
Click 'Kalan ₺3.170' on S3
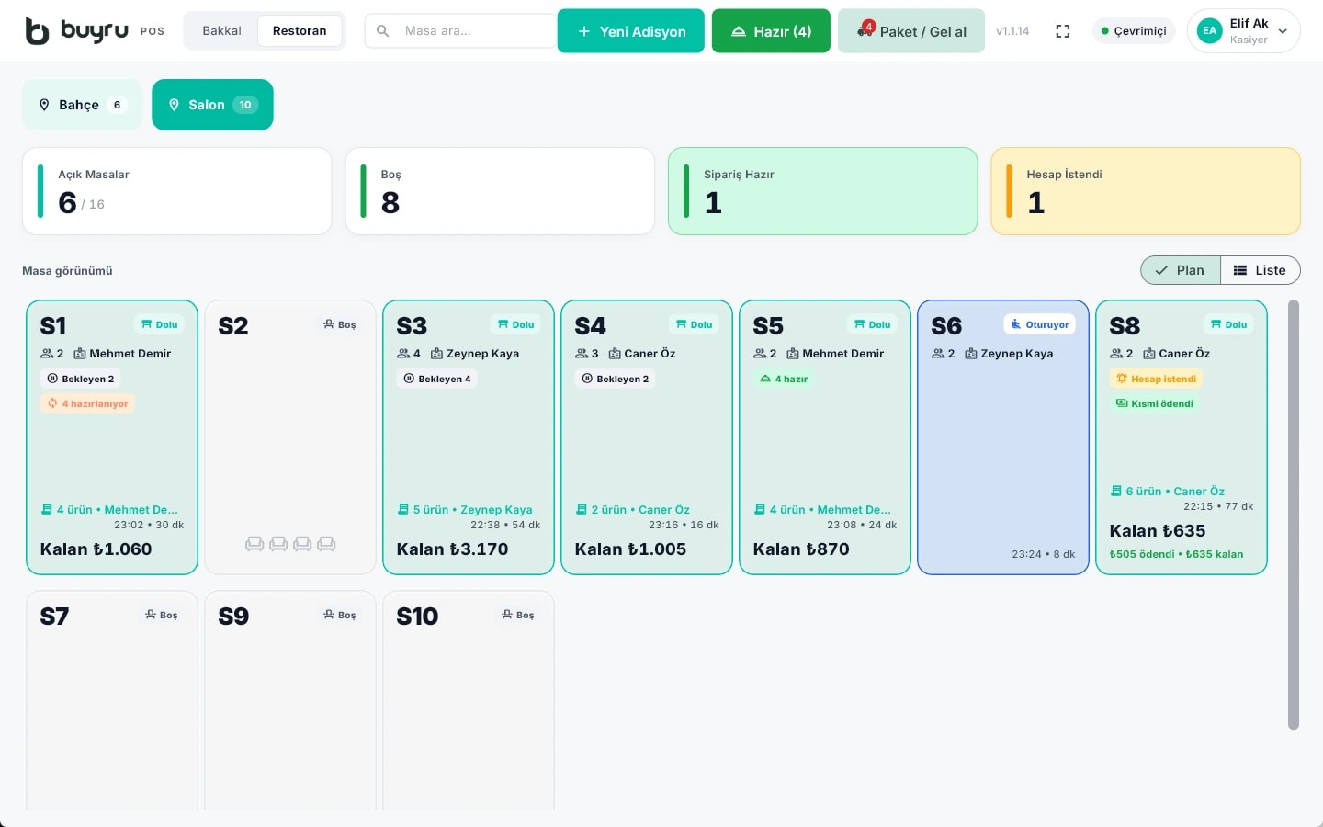[x=452, y=549]
